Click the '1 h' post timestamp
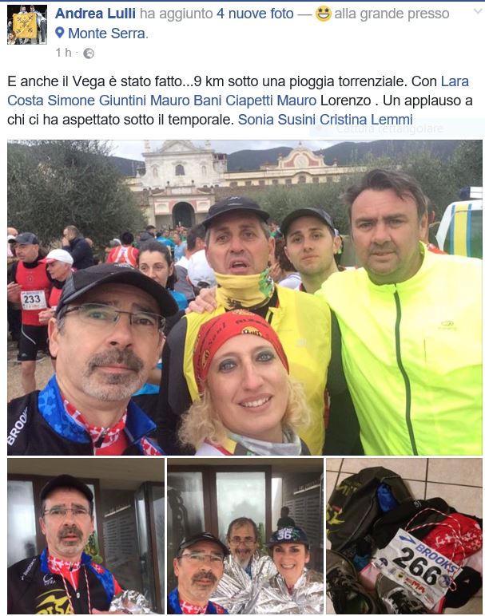The height and width of the screenshot is (616, 485). point(63,53)
